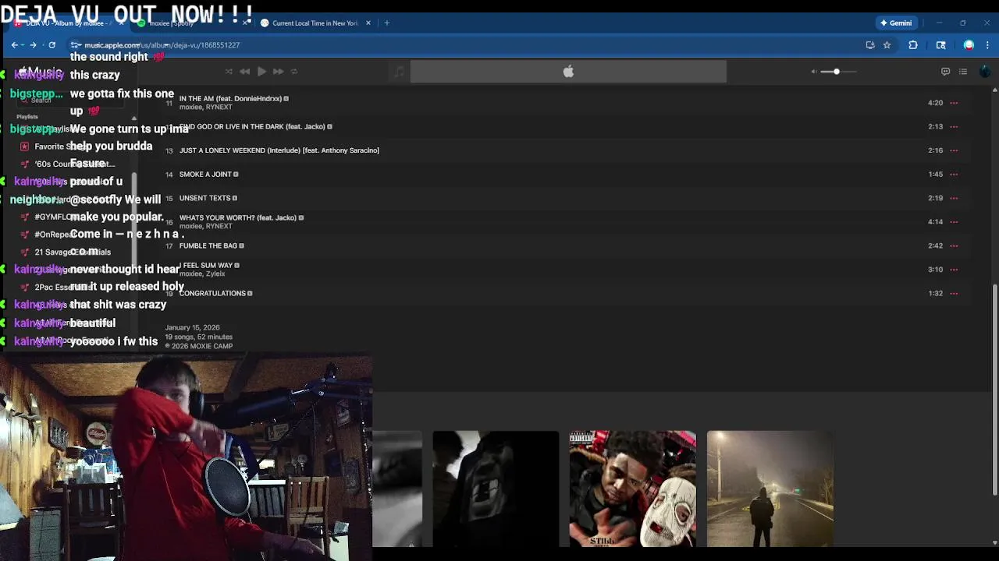Open artist link under IN THE AM
The width and height of the screenshot is (999, 561).
205,108
